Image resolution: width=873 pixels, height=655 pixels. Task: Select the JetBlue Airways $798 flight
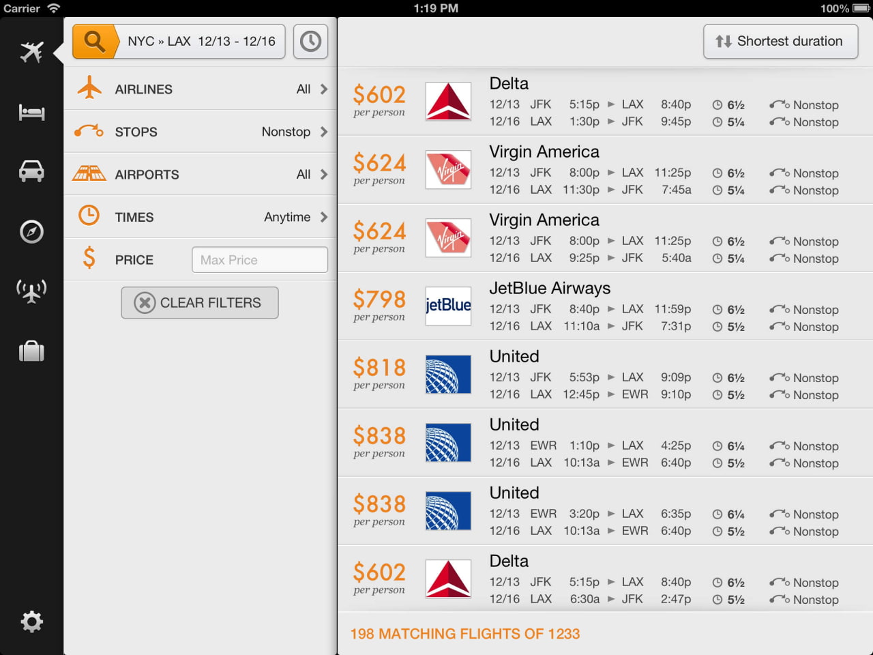tap(604, 306)
